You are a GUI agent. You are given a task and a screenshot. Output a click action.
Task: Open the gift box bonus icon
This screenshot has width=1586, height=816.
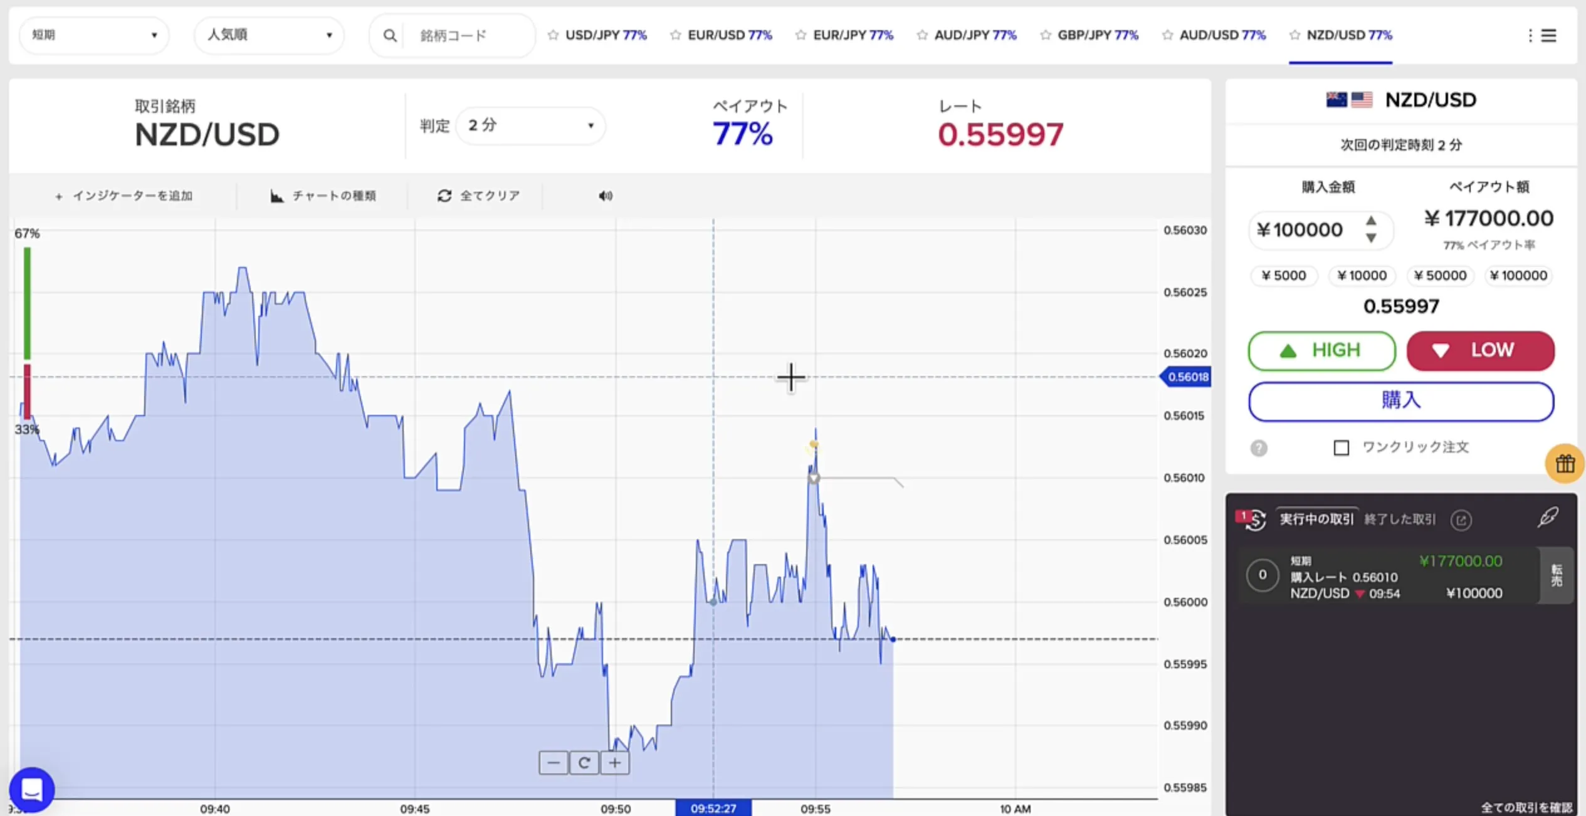[x=1564, y=464]
